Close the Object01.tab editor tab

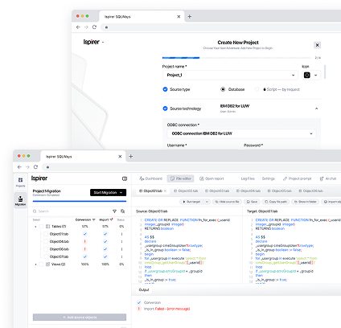[165, 191]
